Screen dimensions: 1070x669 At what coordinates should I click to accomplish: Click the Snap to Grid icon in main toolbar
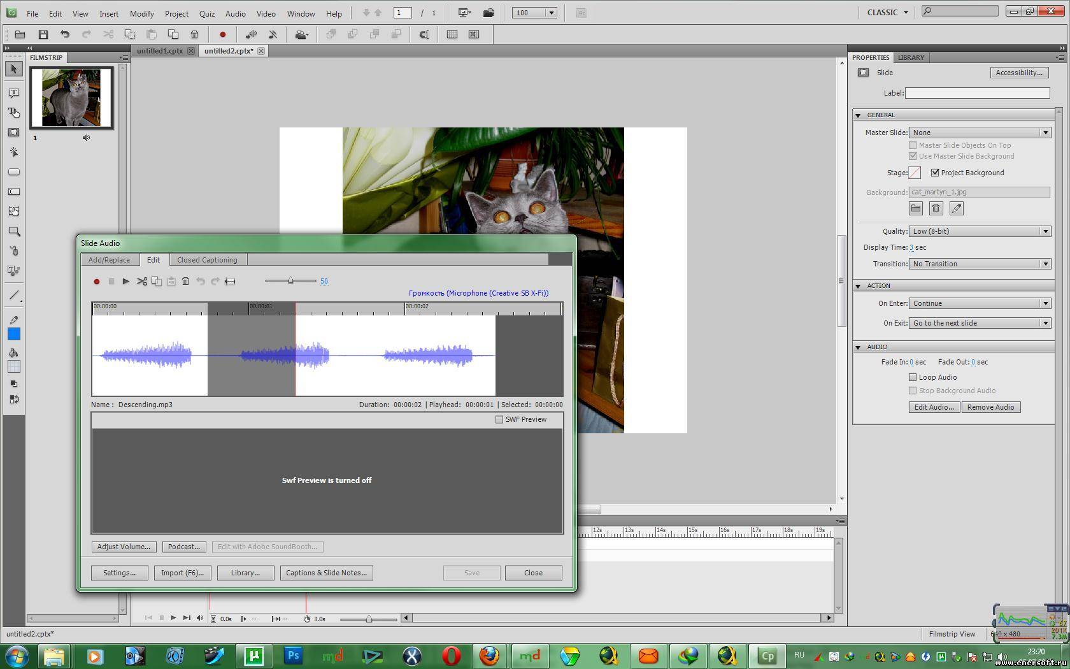[474, 34]
